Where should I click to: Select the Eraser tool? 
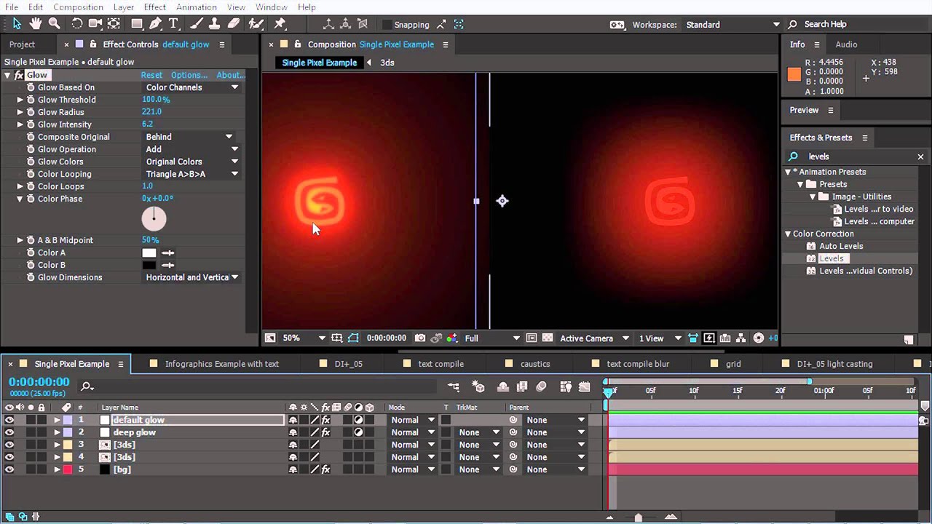(x=234, y=24)
